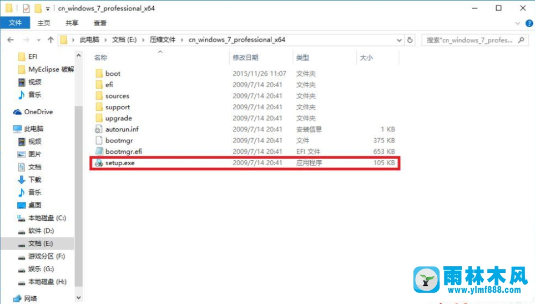Click the 2015/11/26 11:07 date of boot

pyautogui.click(x=259, y=73)
